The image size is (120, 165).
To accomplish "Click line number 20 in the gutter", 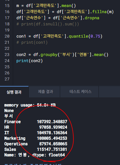I will [7, 36].
